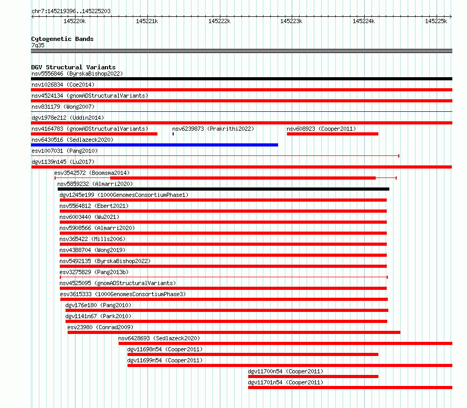Image resolution: width=467 pixels, height=408 pixels.
Task: Click the thin blue line of nsv831179
Action: point(241,111)
